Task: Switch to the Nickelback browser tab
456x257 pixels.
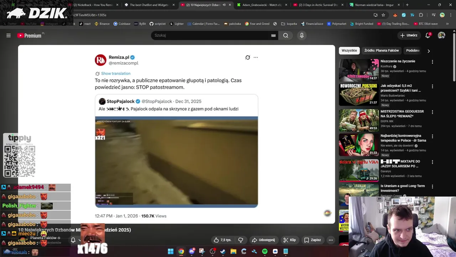Action: tap(94, 5)
